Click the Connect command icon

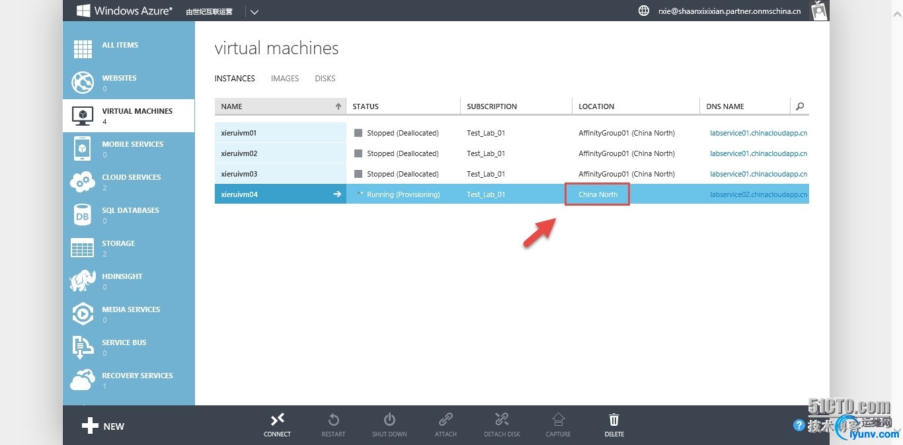[x=277, y=419]
